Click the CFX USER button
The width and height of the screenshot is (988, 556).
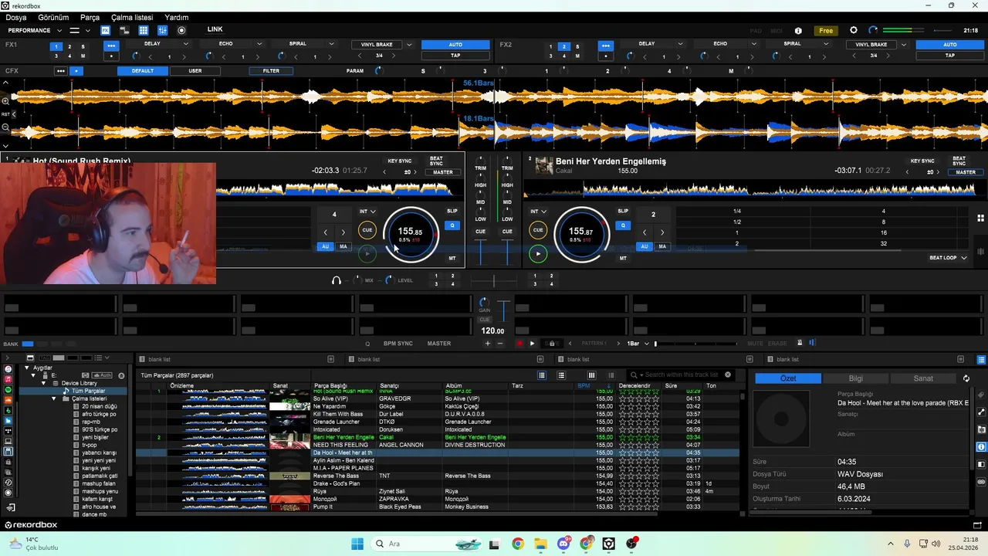195,71
